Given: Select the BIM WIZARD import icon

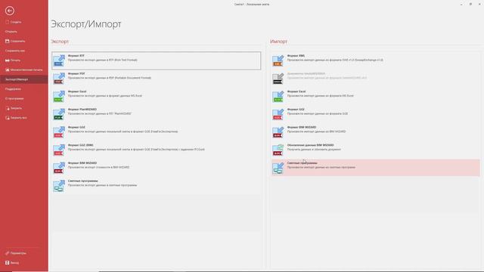Looking at the screenshot, I should [278, 132].
